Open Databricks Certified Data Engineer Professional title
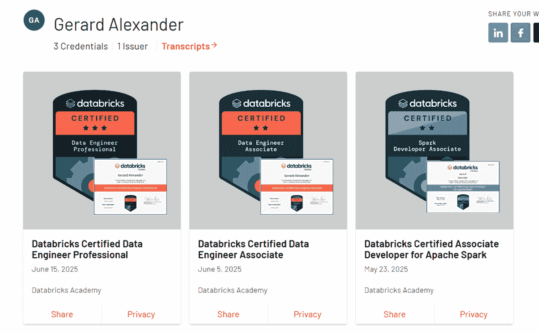The height and width of the screenshot is (333, 539). (87, 250)
